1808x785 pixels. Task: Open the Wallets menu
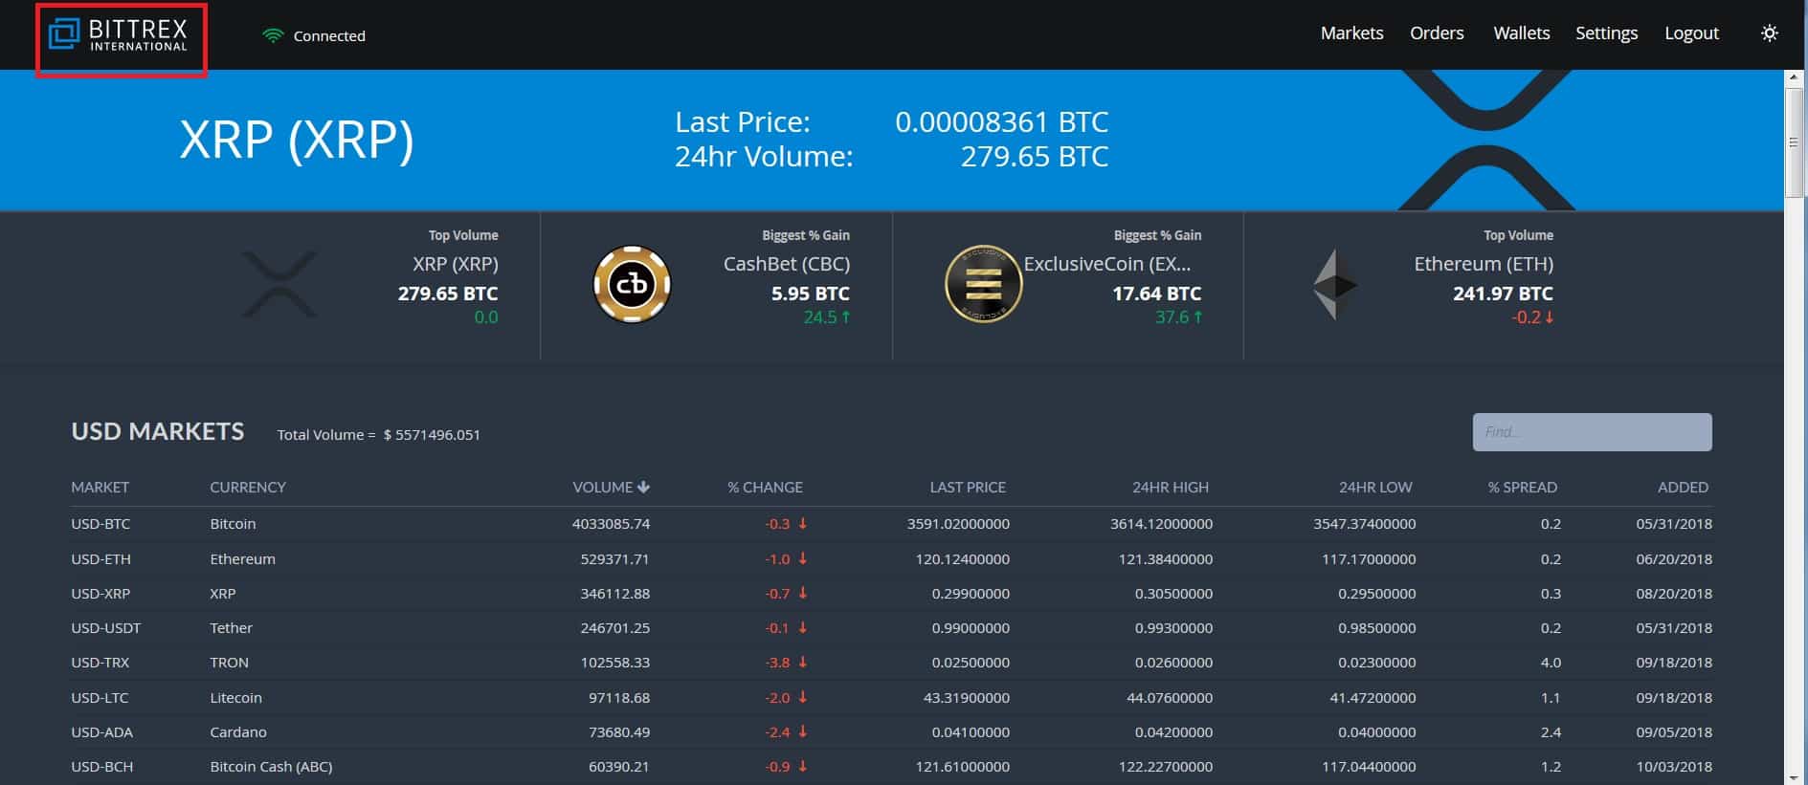[1521, 33]
